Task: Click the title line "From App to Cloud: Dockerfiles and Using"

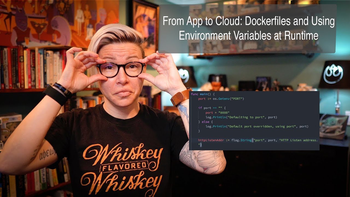Action: (x=249, y=22)
